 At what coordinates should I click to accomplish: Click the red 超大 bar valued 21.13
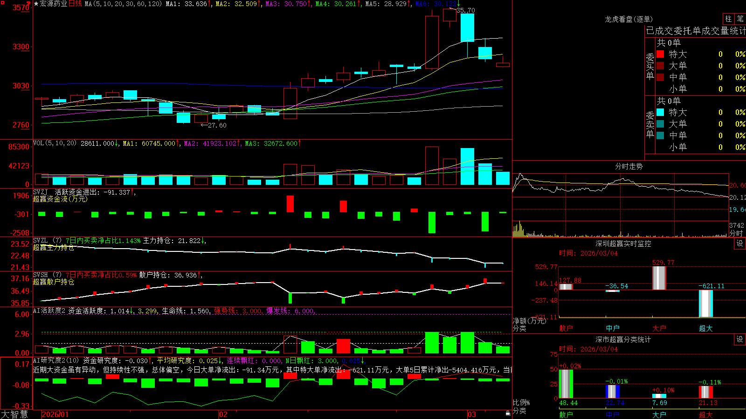point(706,392)
